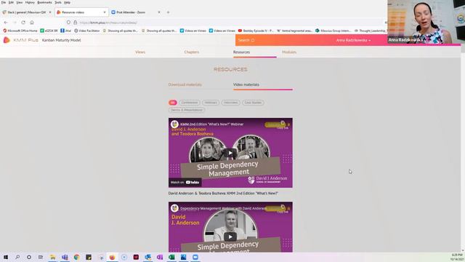Click the browser Forward arrow
Image resolution: width=465 pixels, height=262 pixels.
tap(15, 23)
